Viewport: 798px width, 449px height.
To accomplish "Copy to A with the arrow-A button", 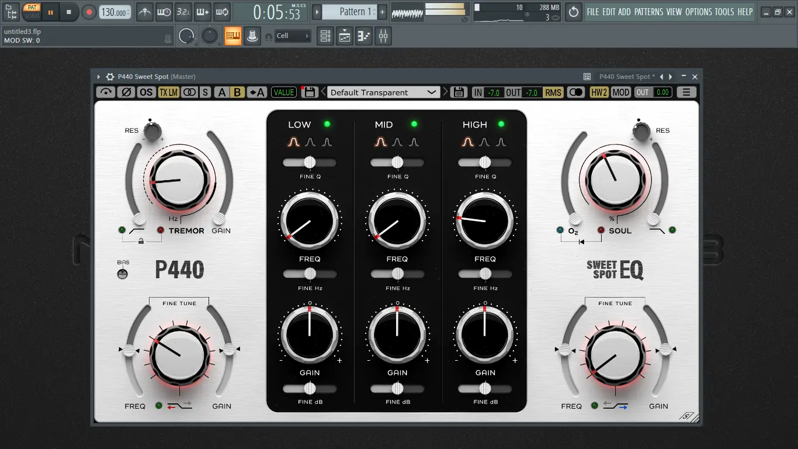I will [x=256, y=92].
